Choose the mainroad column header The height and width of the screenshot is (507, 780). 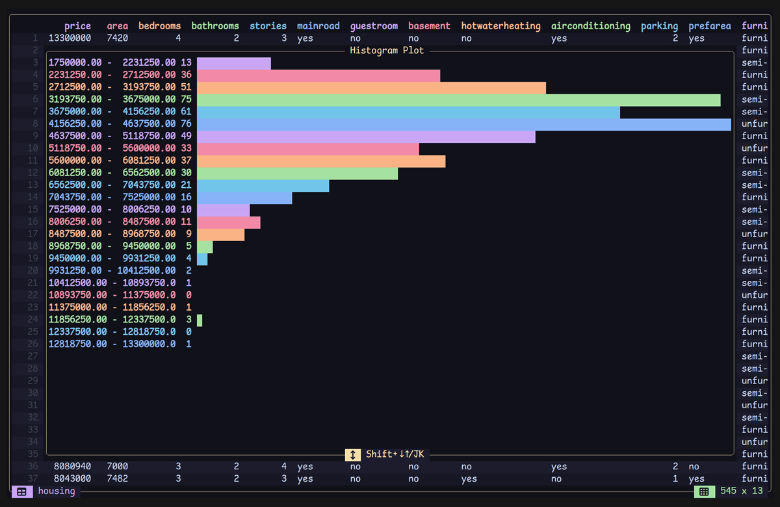[x=318, y=26]
